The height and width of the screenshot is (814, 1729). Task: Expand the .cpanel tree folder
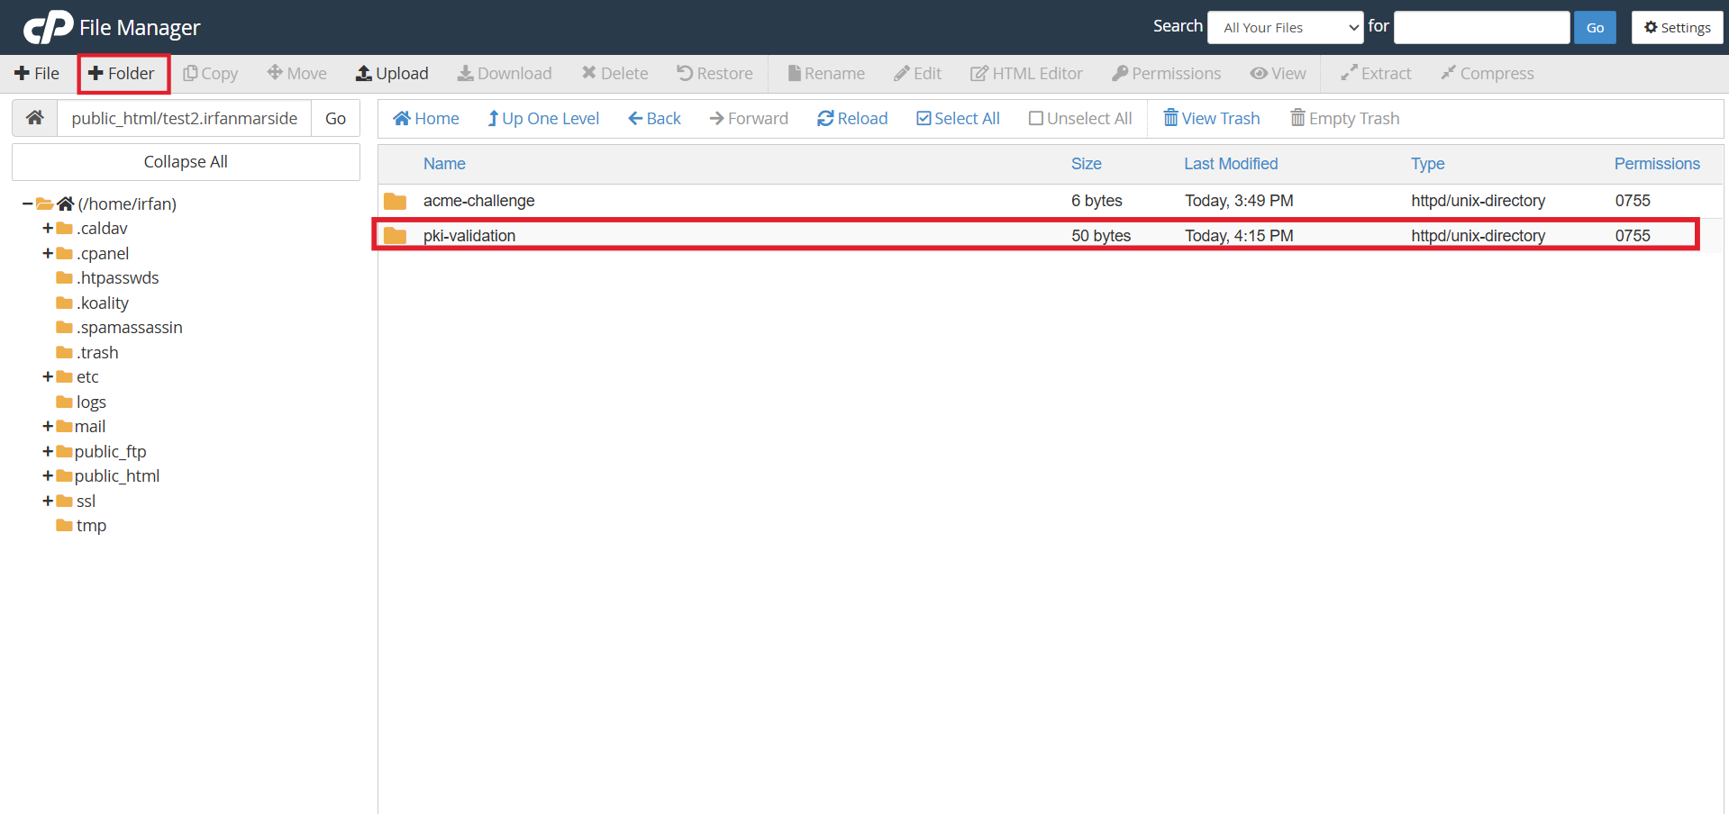click(48, 254)
